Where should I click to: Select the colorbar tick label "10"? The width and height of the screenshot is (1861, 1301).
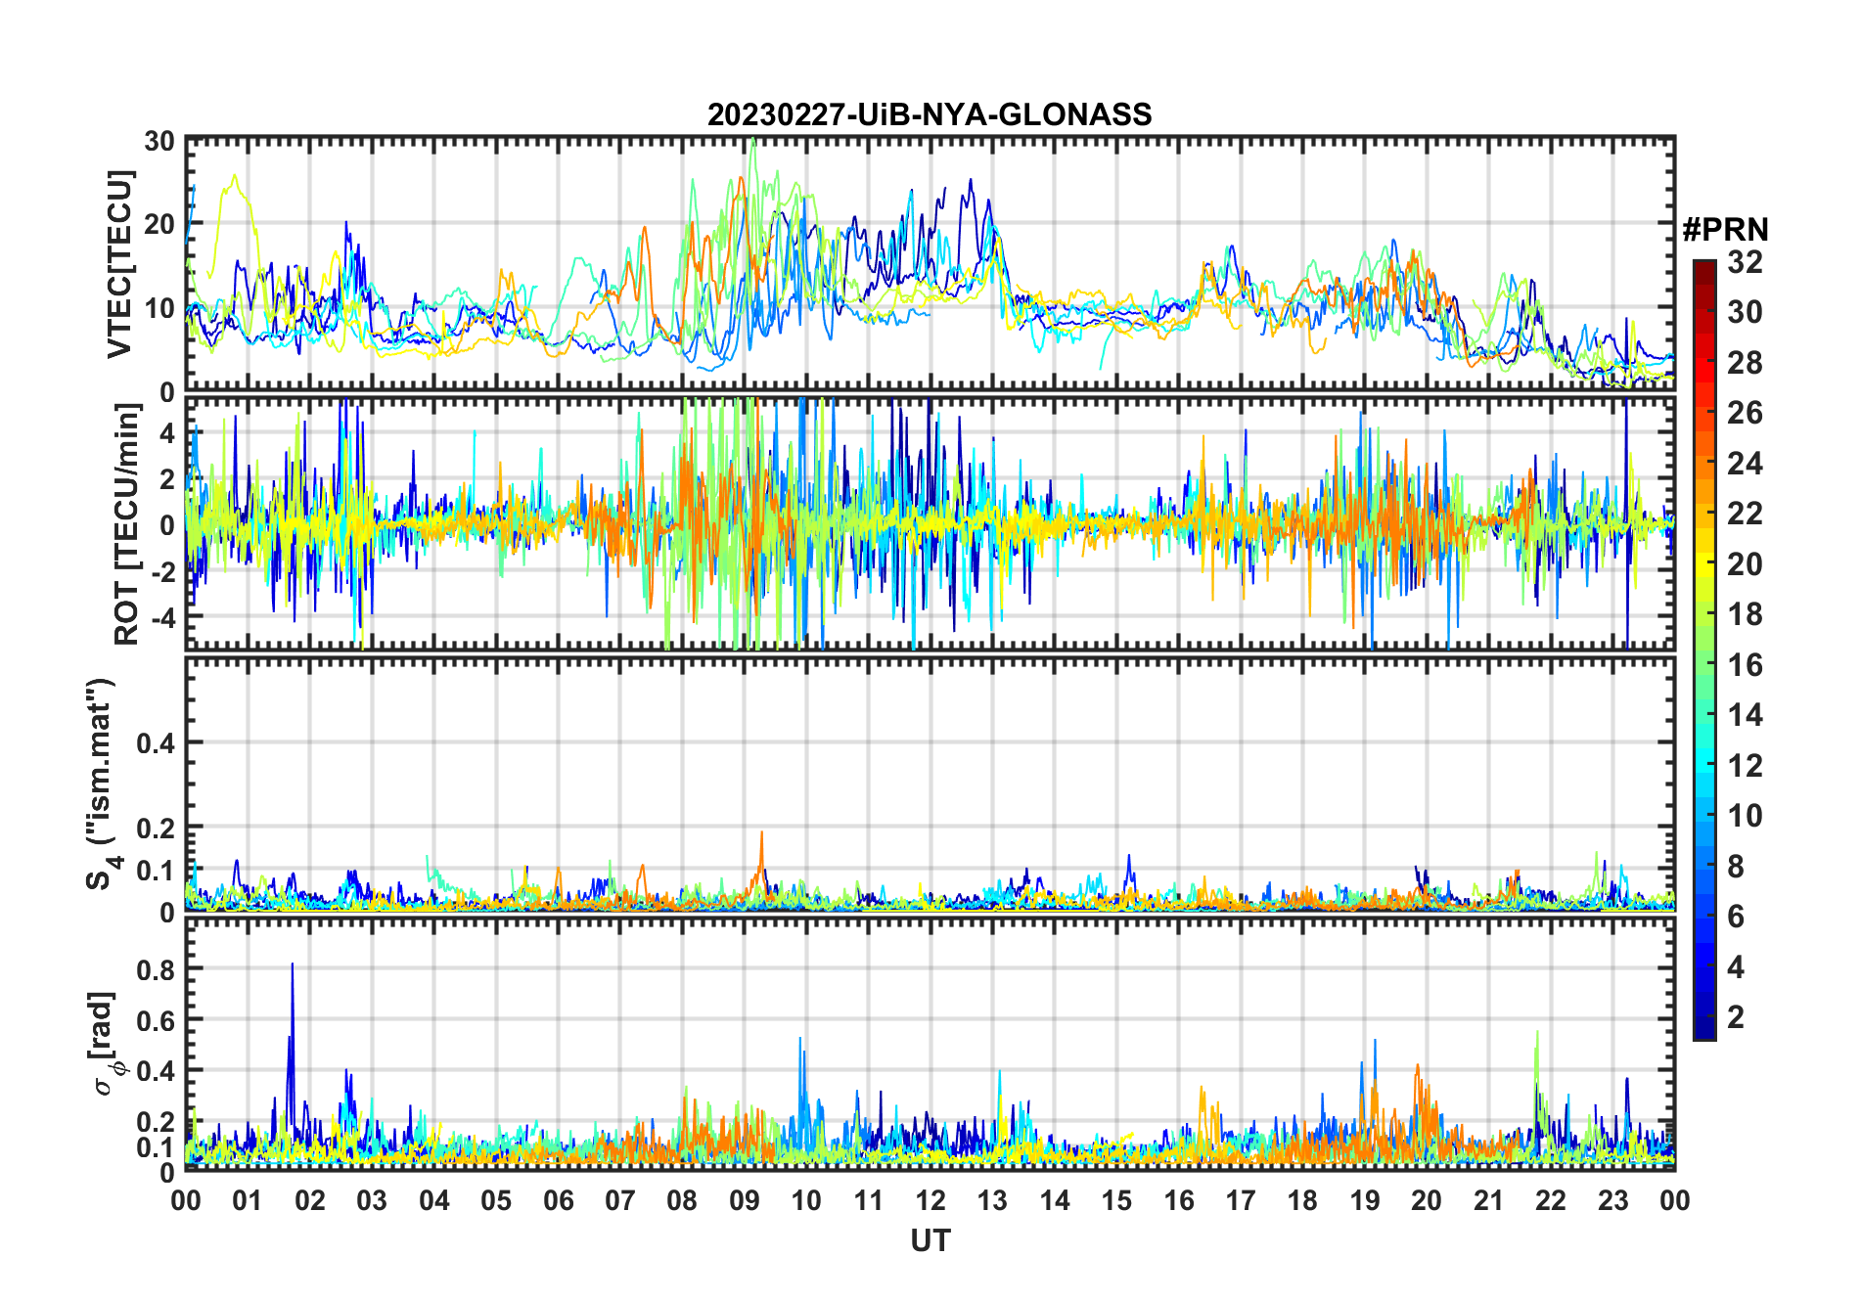pos(1745,816)
